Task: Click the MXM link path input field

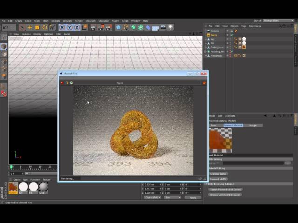Action: [253, 163]
